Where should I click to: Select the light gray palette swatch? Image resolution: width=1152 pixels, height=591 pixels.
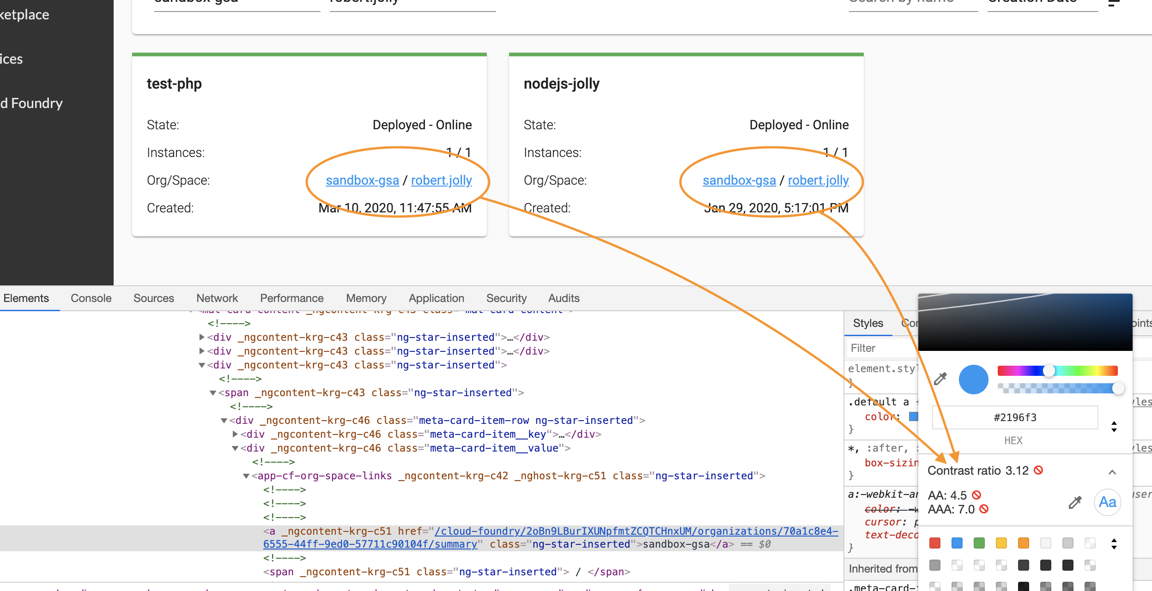pyautogui.click(x=1068, y=543)
